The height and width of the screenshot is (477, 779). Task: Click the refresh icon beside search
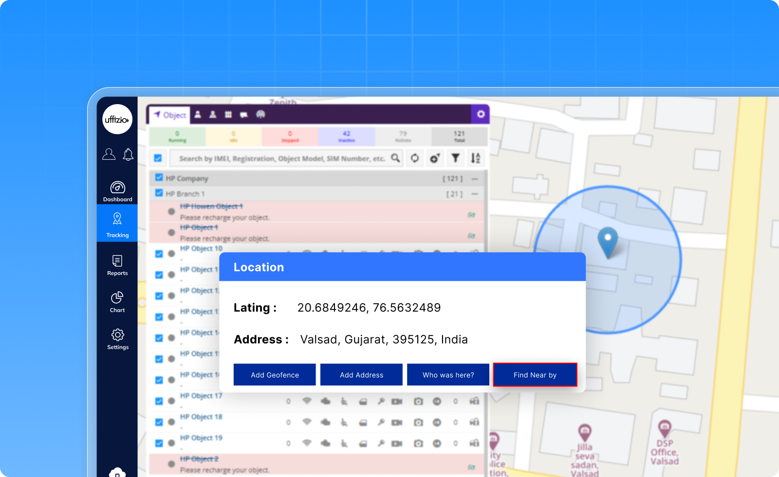click(415, 158)
